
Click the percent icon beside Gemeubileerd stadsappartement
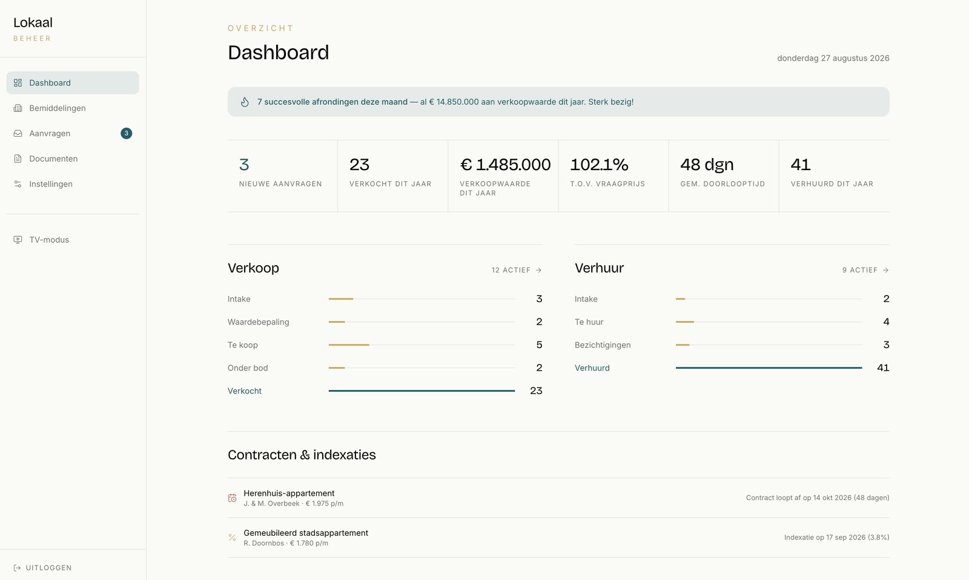(232, 538)
